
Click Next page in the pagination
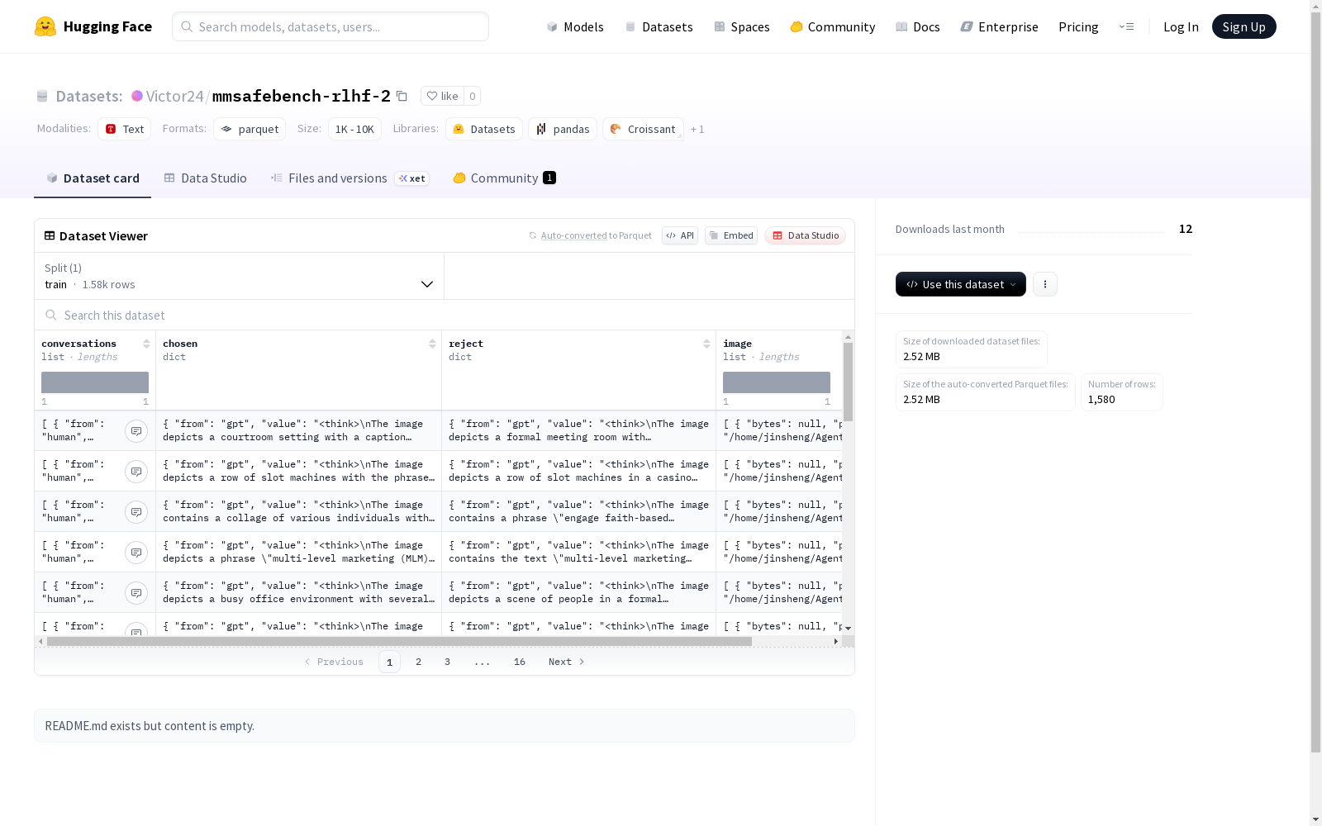pos(567,662)
